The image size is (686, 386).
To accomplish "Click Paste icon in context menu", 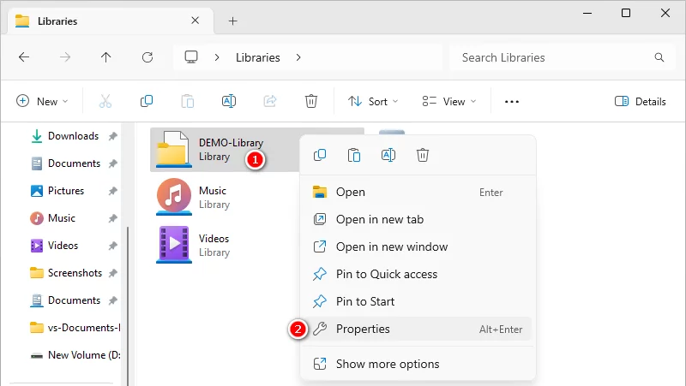I will coord(354,155).
